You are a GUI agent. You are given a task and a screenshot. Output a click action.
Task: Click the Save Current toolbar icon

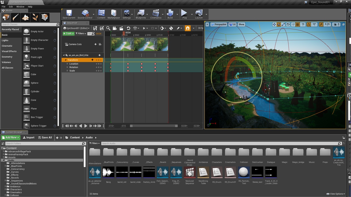(69, 14)
